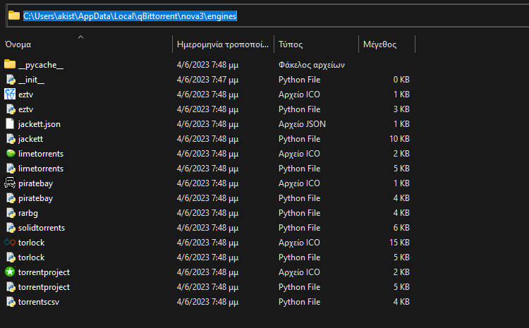The image size is (529, 328).
Task: Click the solidtorrents Python file icon
Action: coord(11,228)
